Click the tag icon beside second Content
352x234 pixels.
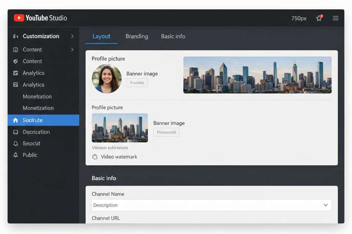pyautogui.click(x=15, y=61)
